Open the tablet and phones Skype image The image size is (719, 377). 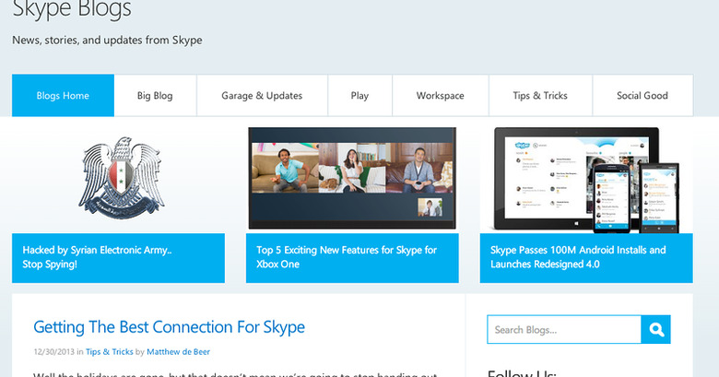(x=586, y=180)
